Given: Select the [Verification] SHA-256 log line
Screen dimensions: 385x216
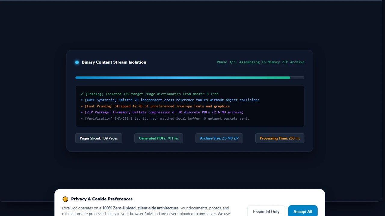Looking at the screenshot, I should (x=165, y=118).
